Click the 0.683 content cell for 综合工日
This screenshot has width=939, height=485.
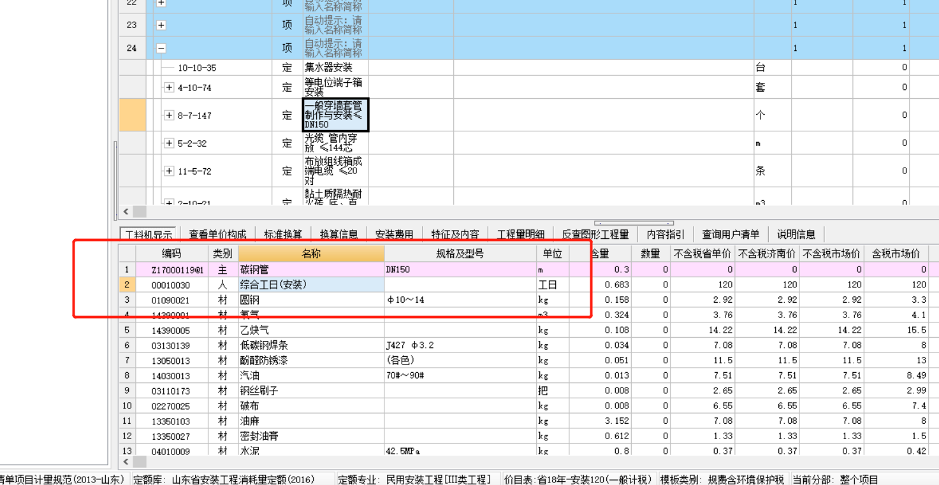pos(601,285)
